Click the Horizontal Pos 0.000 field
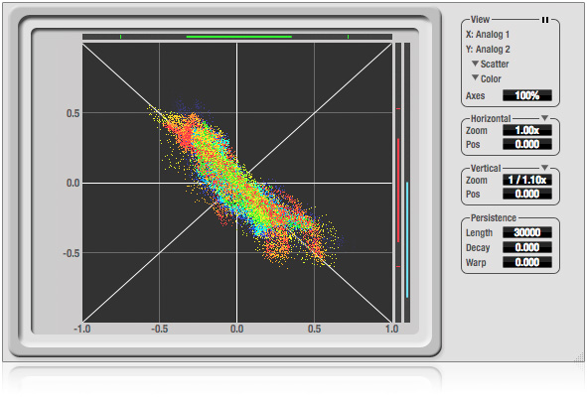587x404 pixels. tap(526, 144)
